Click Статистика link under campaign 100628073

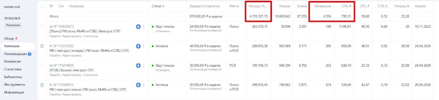coord(91,36)
